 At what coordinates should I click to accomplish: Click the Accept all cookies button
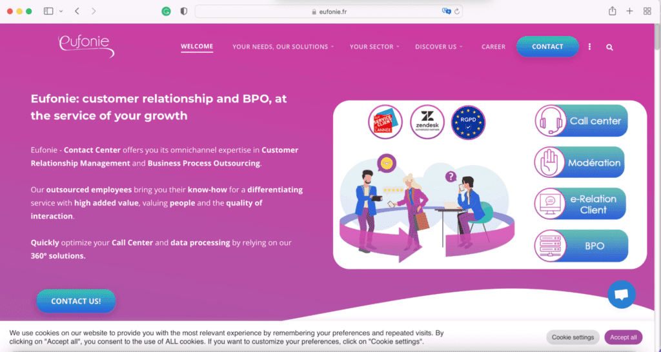(623, 337)
